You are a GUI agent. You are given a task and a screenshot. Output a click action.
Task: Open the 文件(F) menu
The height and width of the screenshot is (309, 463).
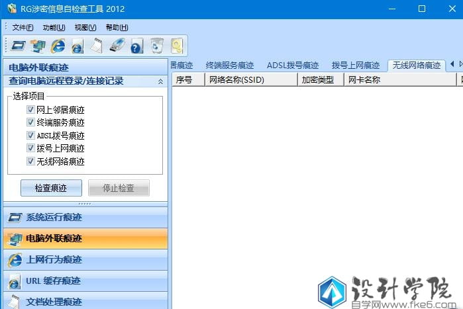(x=23, y=27)
